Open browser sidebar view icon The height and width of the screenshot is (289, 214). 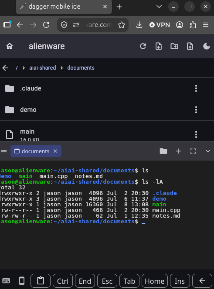pyautogui.click(x=7, y=25)
